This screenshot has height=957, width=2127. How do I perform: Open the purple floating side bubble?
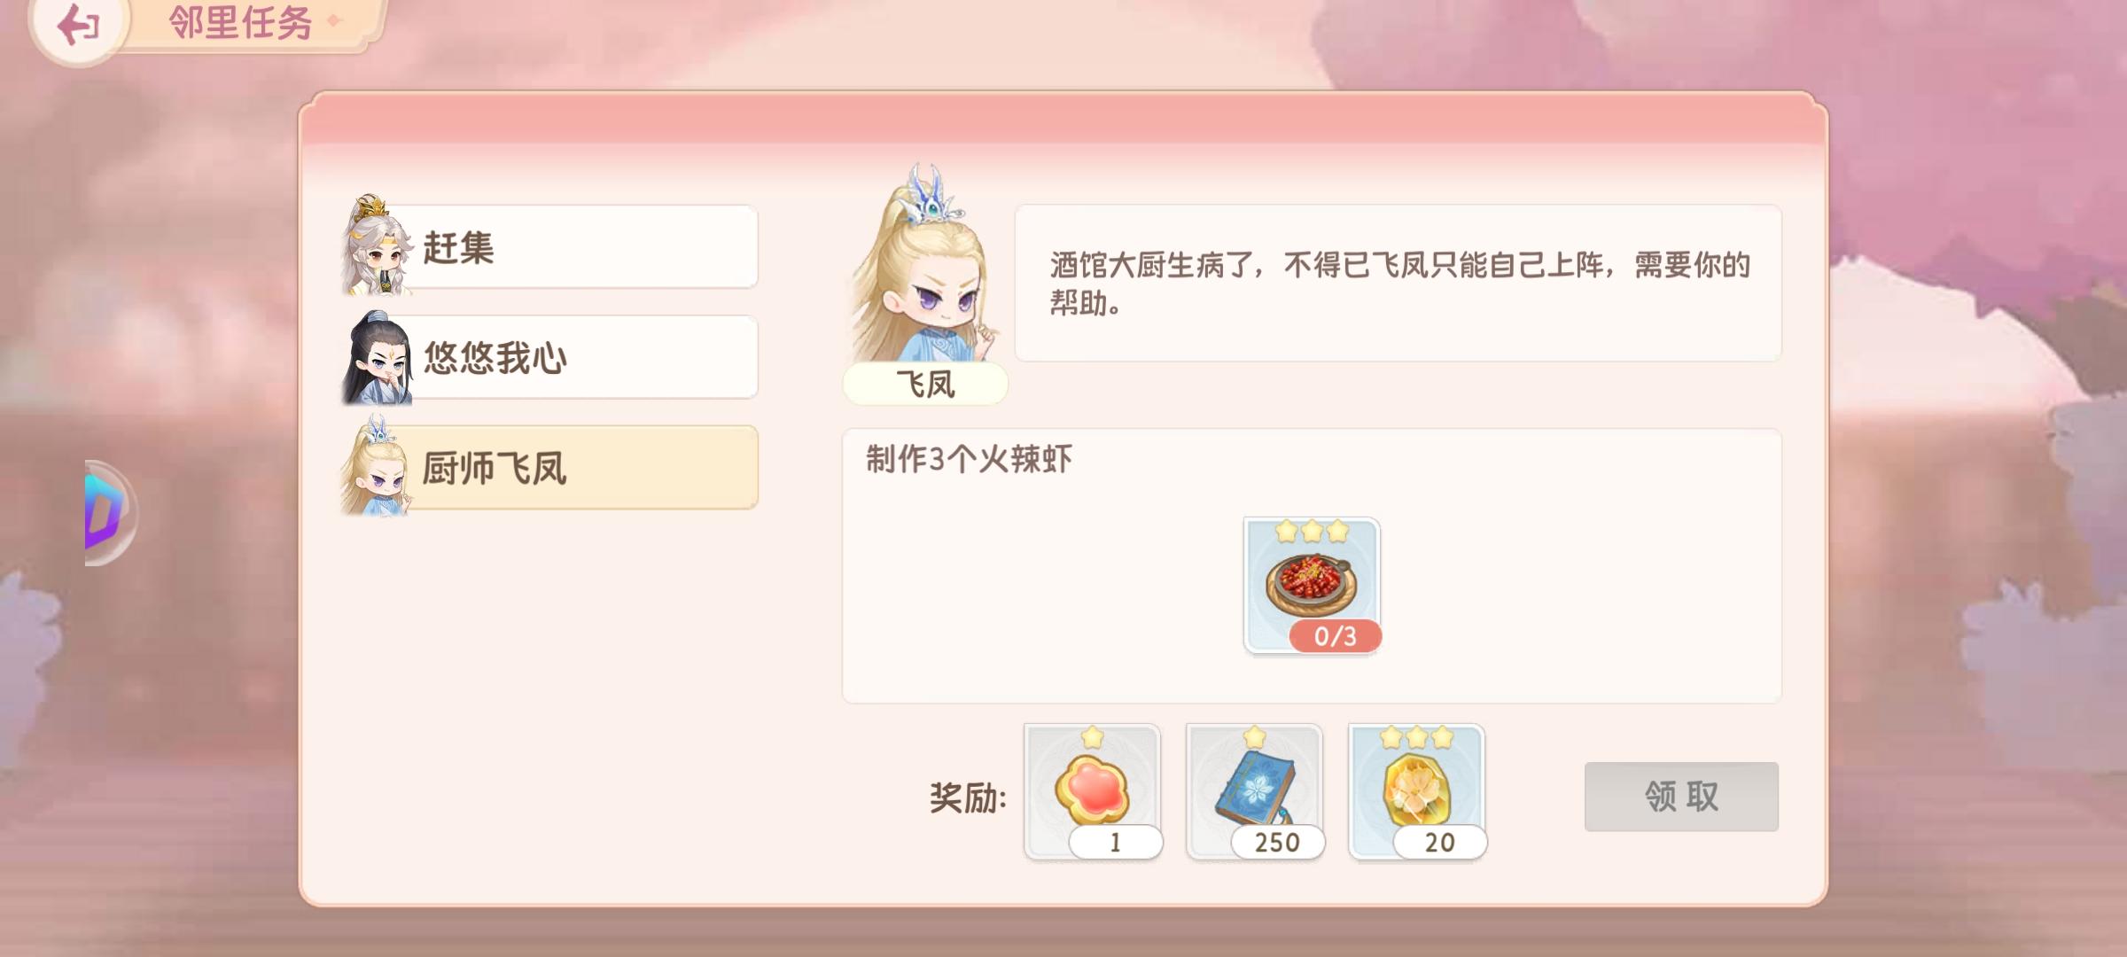click(110, 512)
